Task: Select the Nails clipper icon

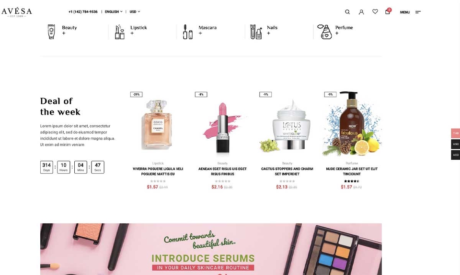Action: tap(256, 32)
